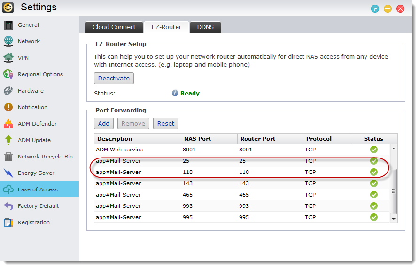Viewport: 419px width, 268px height.
Task: Switch to the Cloud Connect tab
Action: tap(114, 27)
